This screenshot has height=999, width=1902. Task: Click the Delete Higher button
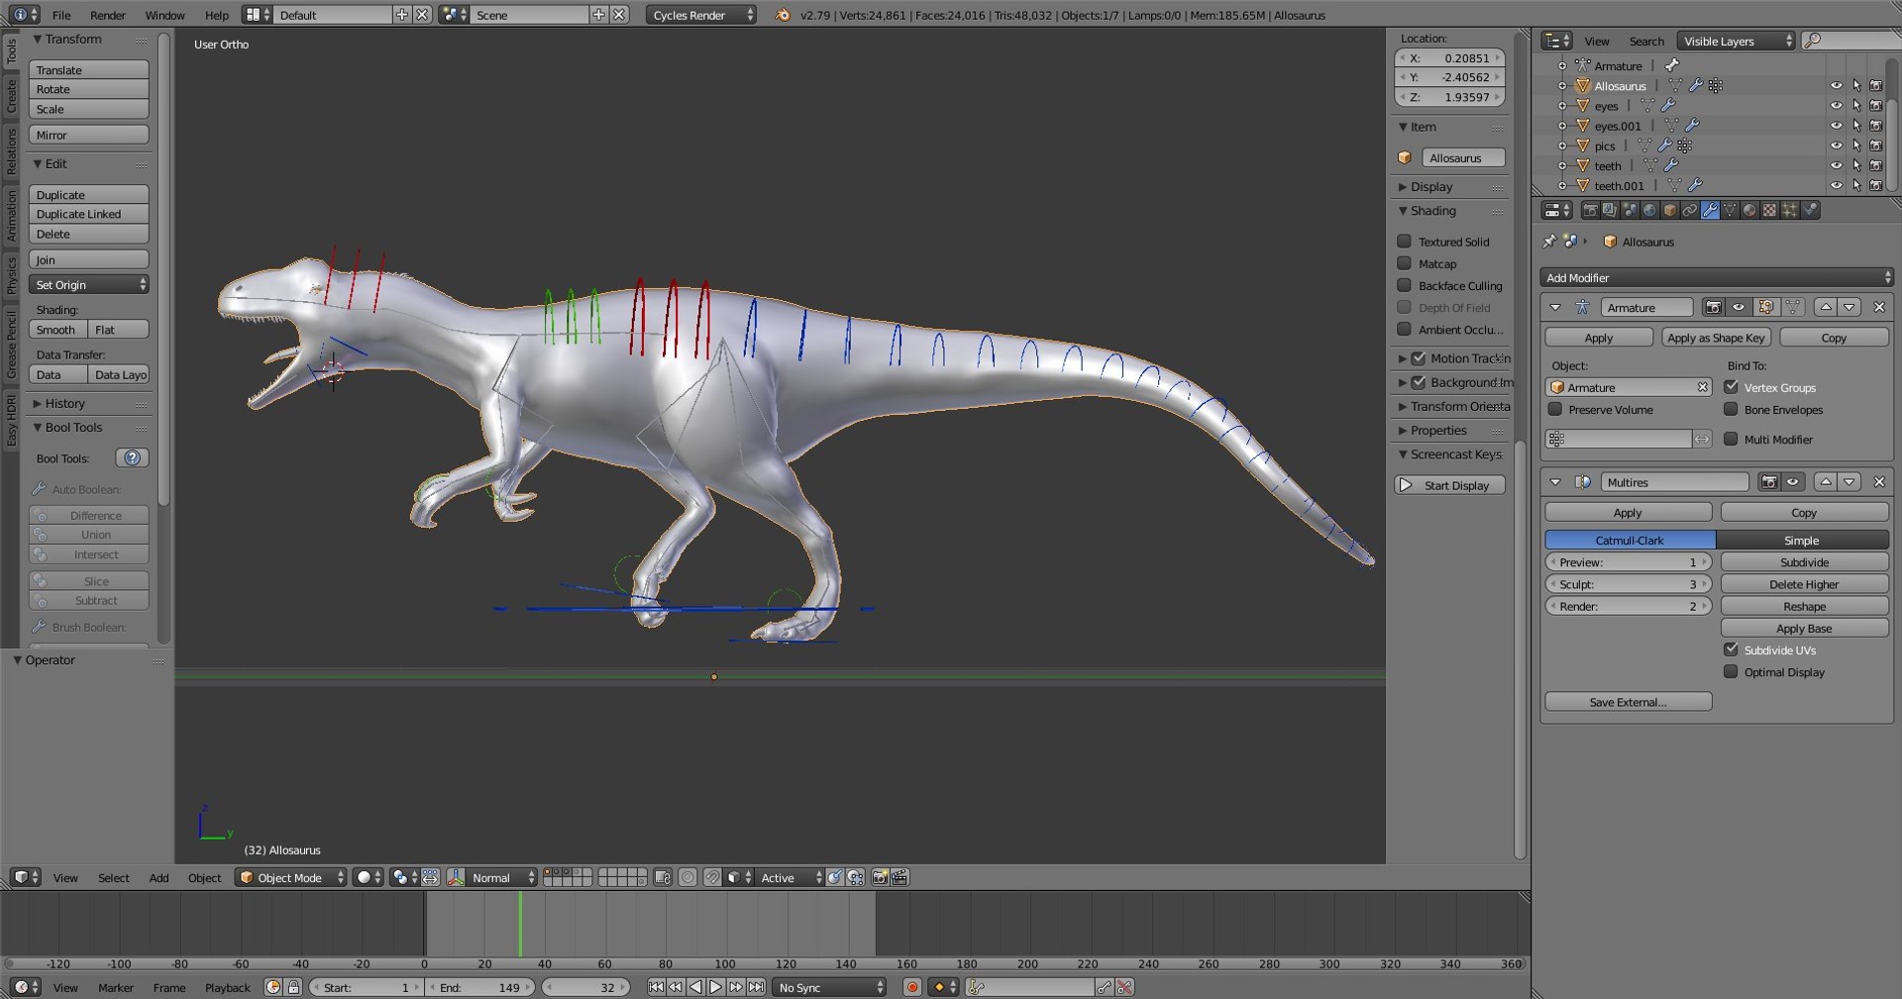(x=1804, y=584)
